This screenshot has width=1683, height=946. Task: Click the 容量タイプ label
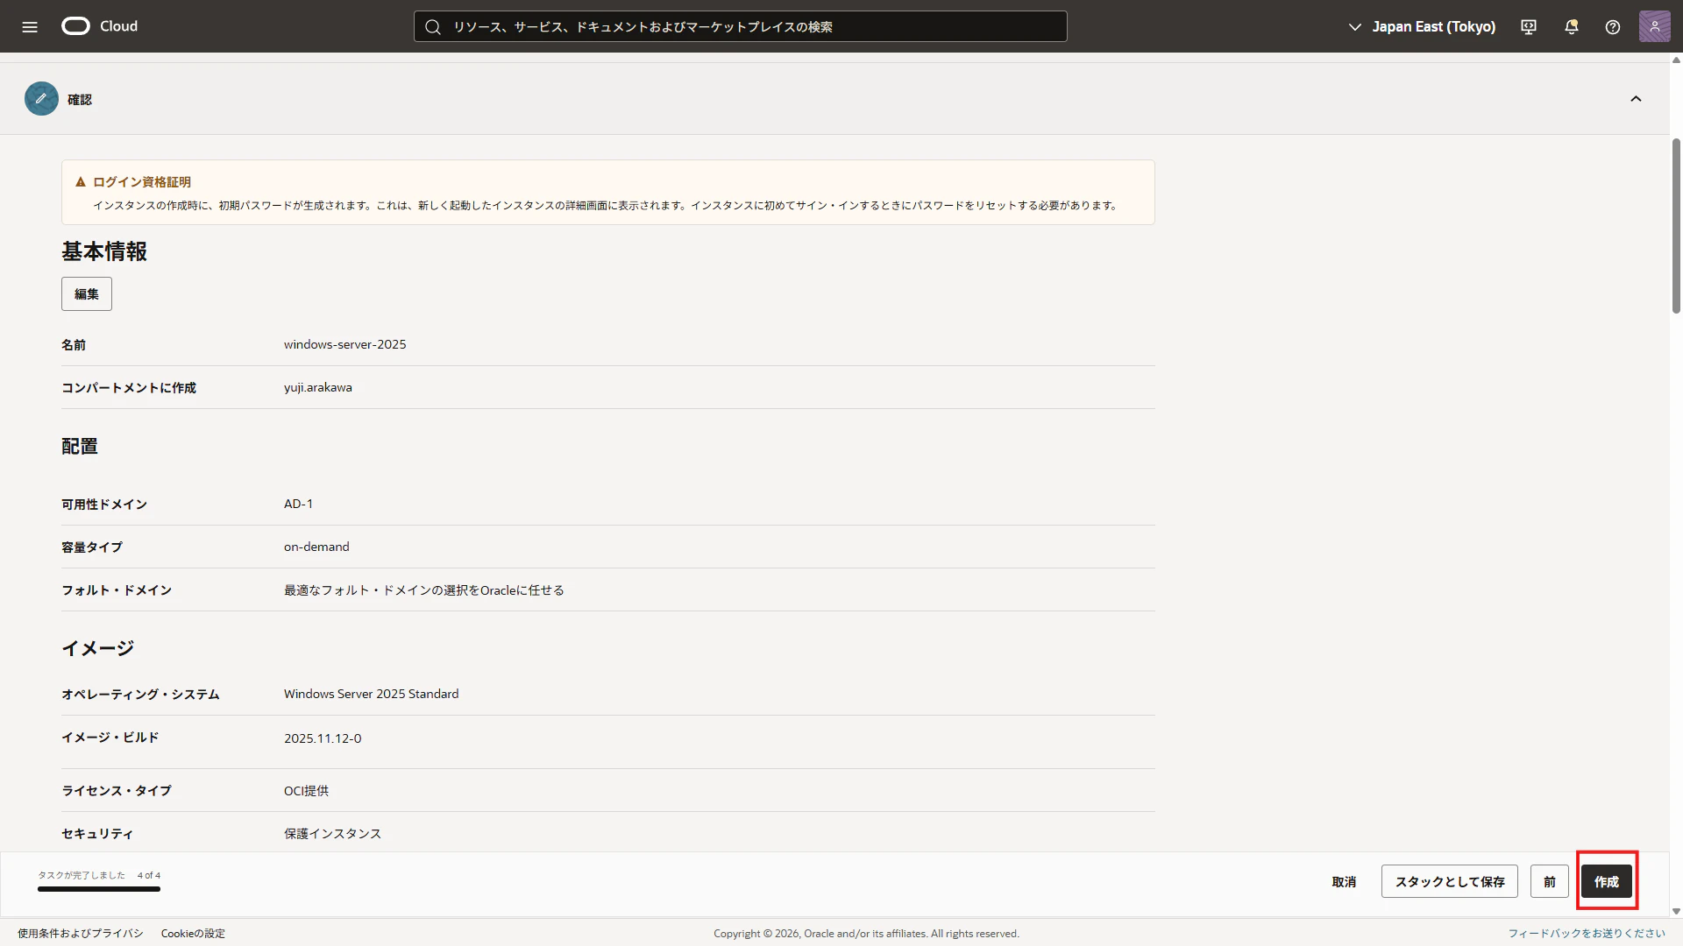click(x=92, y=547)
